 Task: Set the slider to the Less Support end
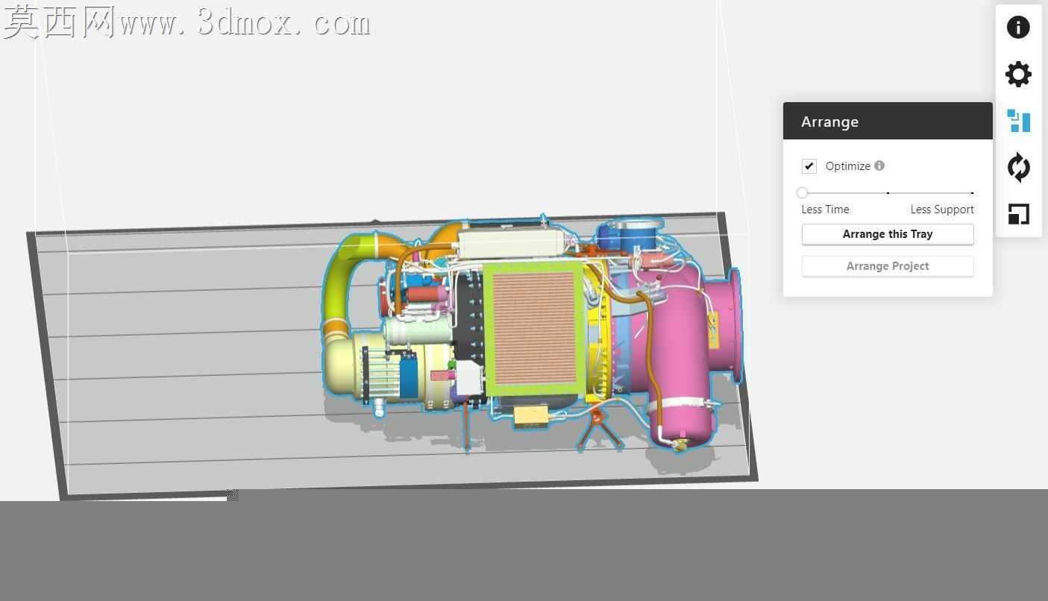[x=972, y=192]
